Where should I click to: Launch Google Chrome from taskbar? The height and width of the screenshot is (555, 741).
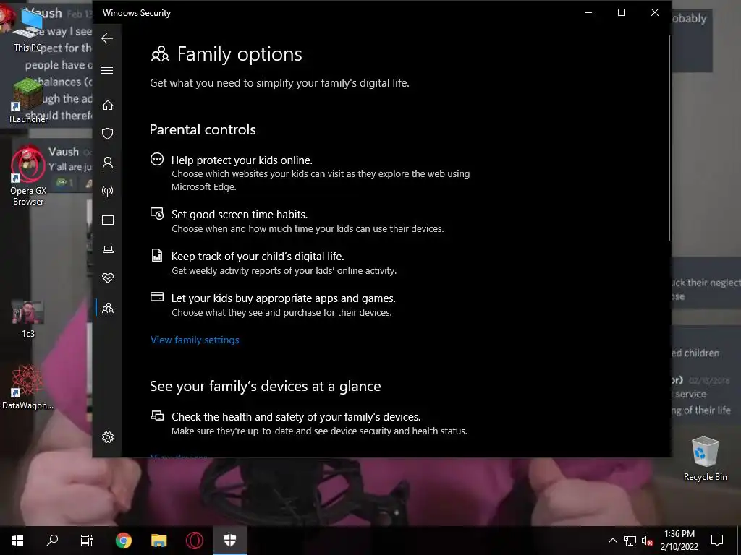(123, 541)
